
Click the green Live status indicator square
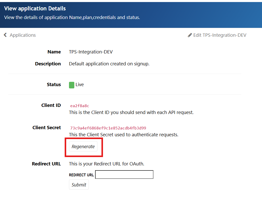pos(72,85)
